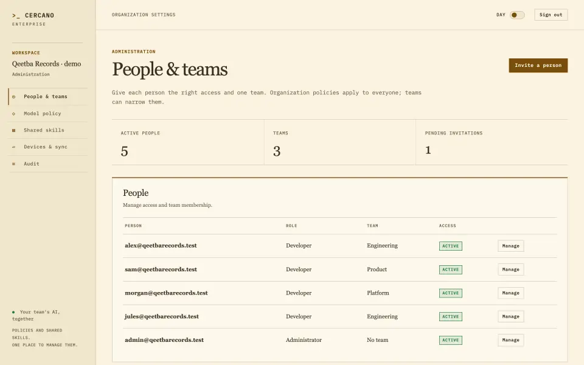Click the Pending Invitations count 1

[428, 150]
